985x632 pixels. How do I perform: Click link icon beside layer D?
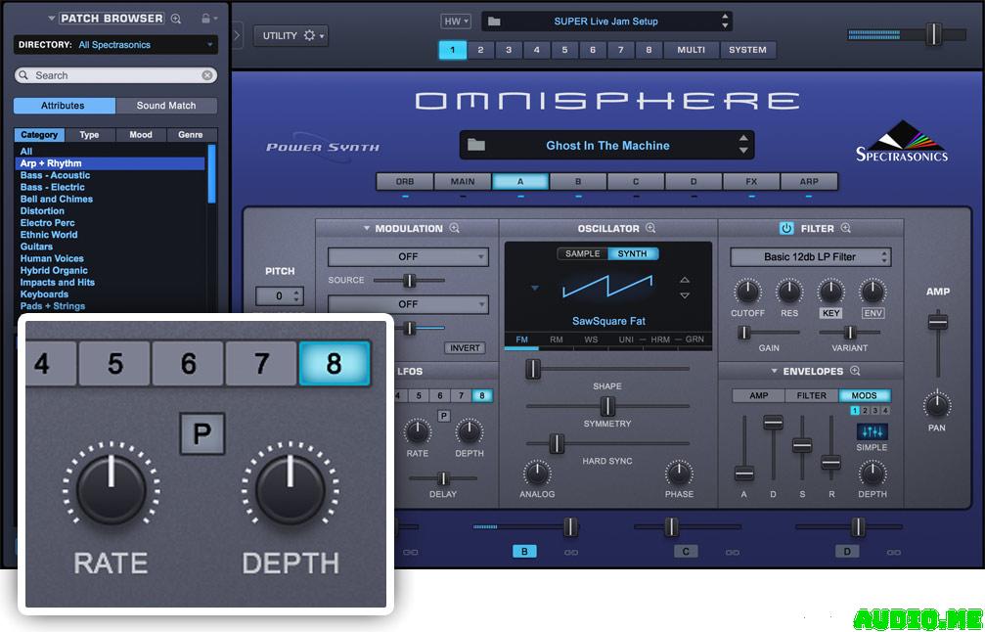[x=893, y=552]
